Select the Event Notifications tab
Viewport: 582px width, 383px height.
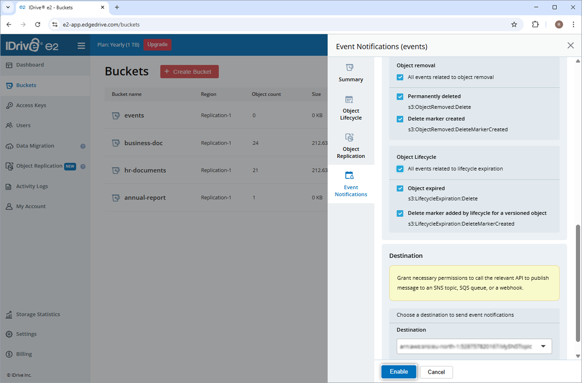pyautogui.click(x=351, y=184)
